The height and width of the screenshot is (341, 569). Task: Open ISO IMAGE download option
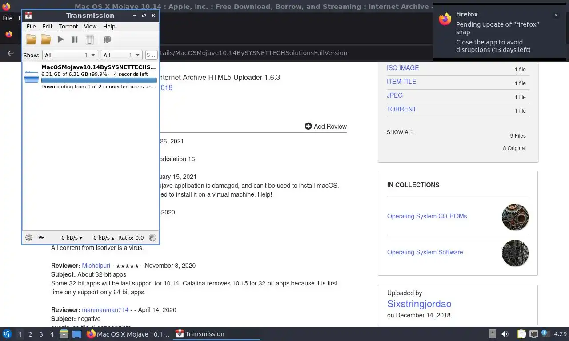click(403, 68)
